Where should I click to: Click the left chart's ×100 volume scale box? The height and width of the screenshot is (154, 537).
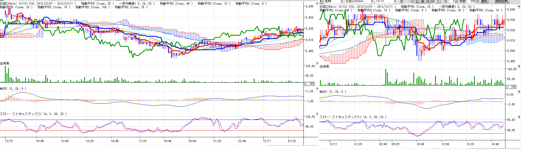(309, 84)
